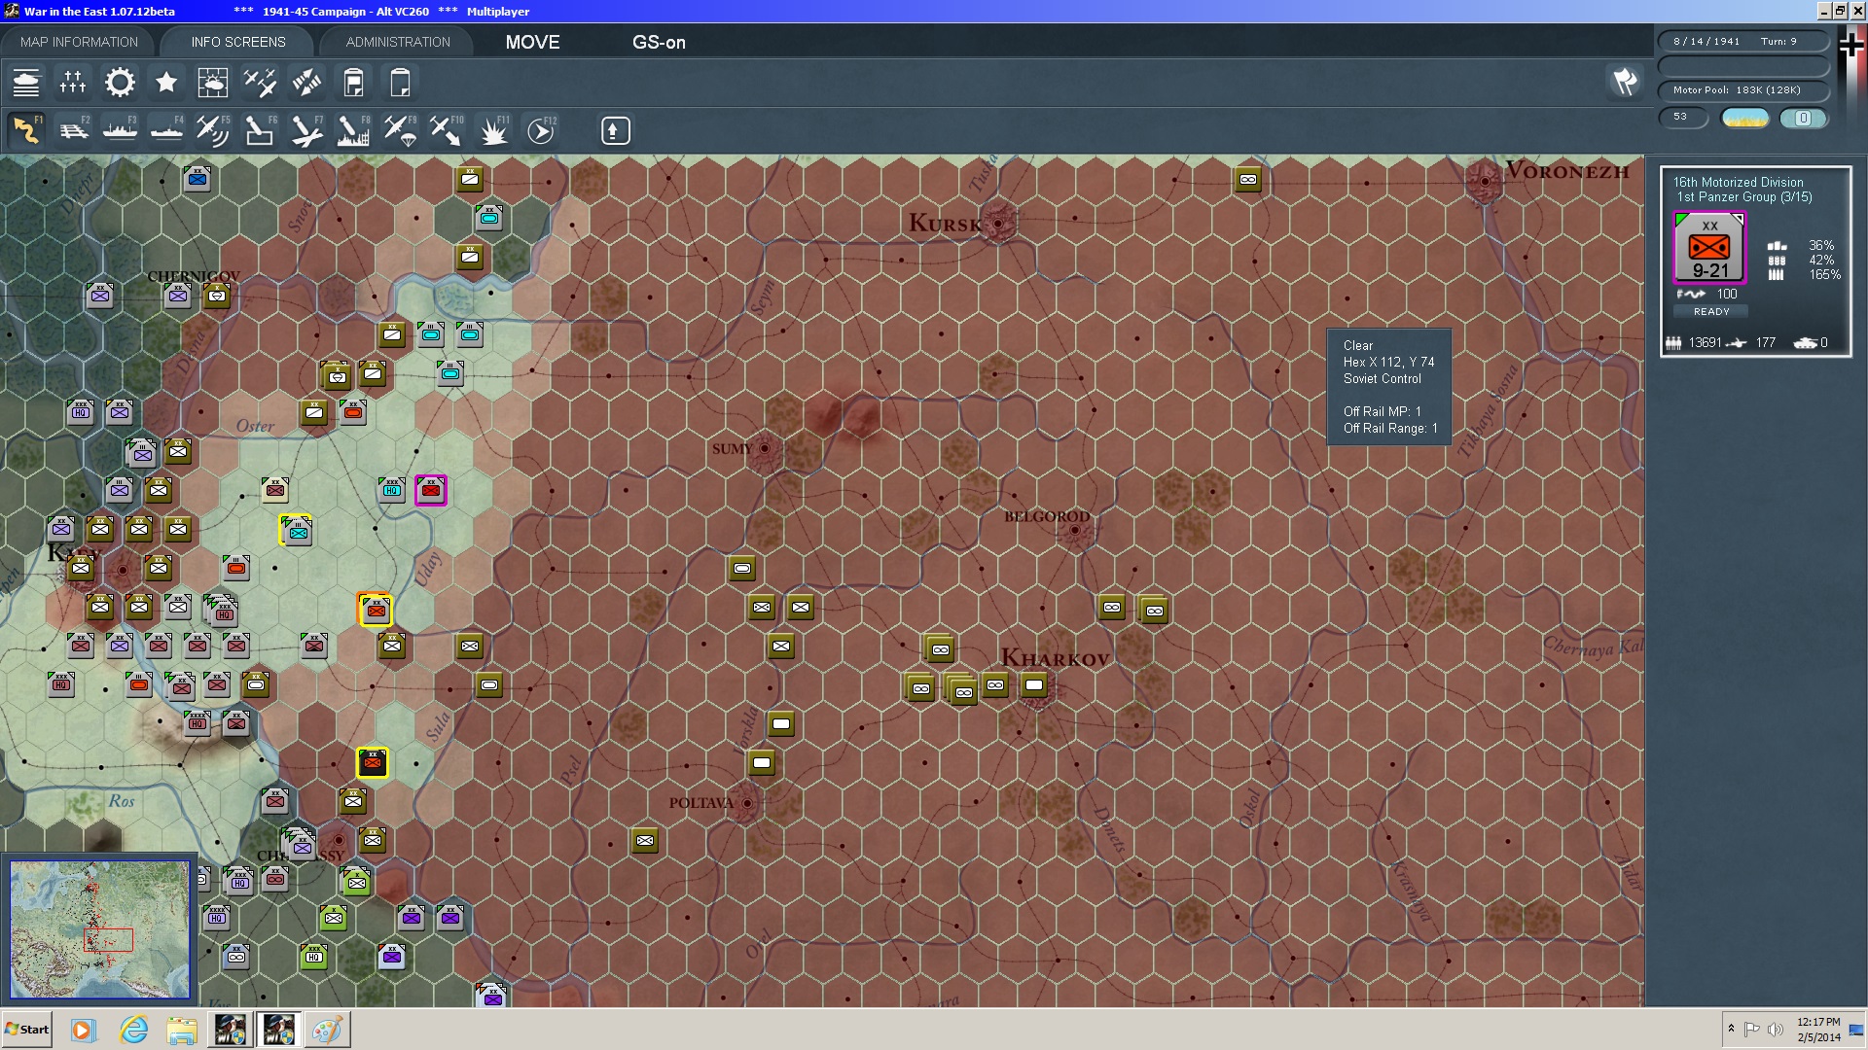Open the Map Information tab

pyautogui.click(x=79, y=42)
